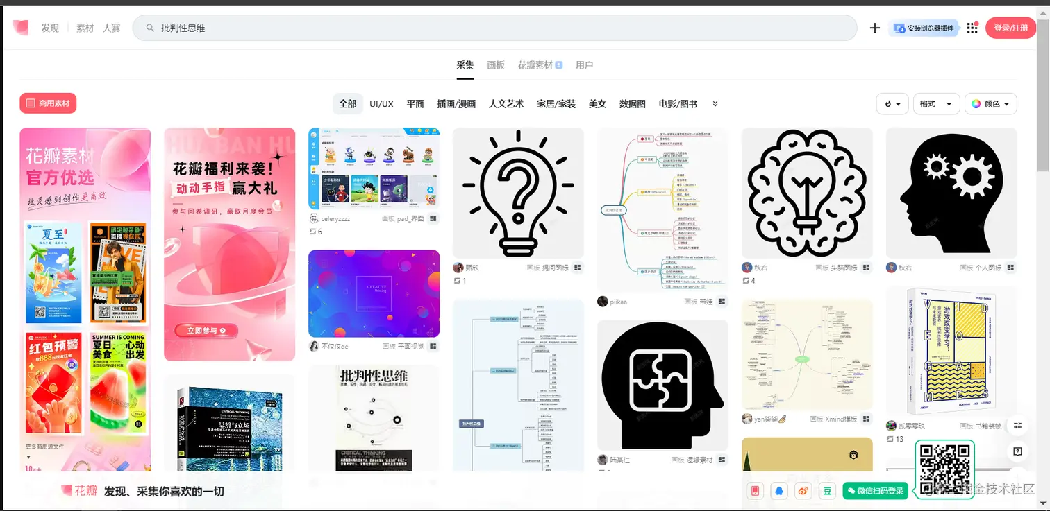
Task: Click the Huaban petal logo in header
Action: (x=21, y=28)
